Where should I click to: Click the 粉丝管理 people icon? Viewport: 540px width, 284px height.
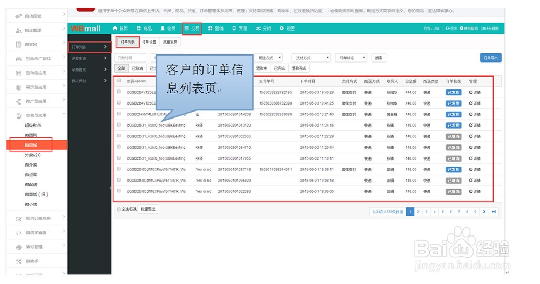click(18, 31)
